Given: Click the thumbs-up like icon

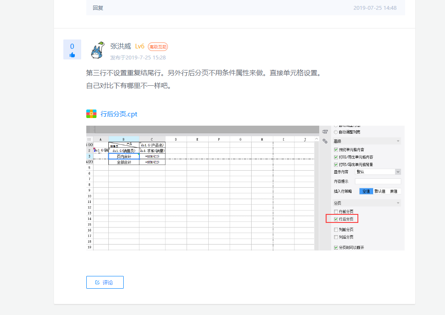Looking at the screenshot, I should coord(72,55).
